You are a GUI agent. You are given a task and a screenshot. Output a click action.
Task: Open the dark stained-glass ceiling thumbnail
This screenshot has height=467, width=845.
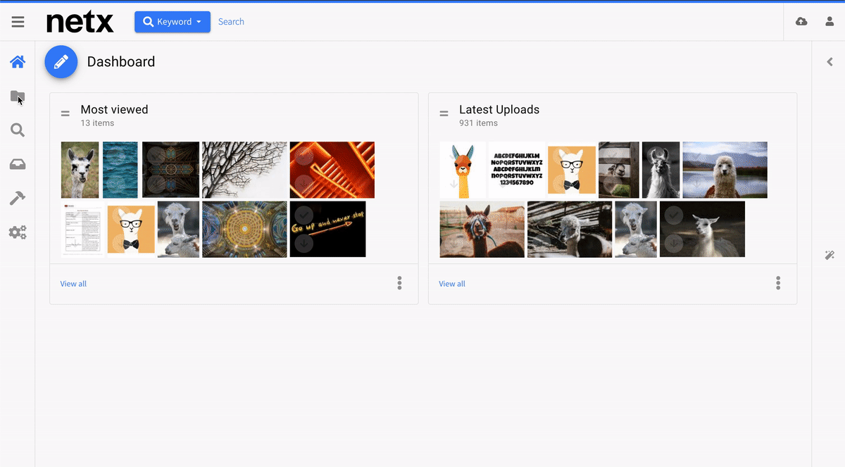click(x=170, y=170)
